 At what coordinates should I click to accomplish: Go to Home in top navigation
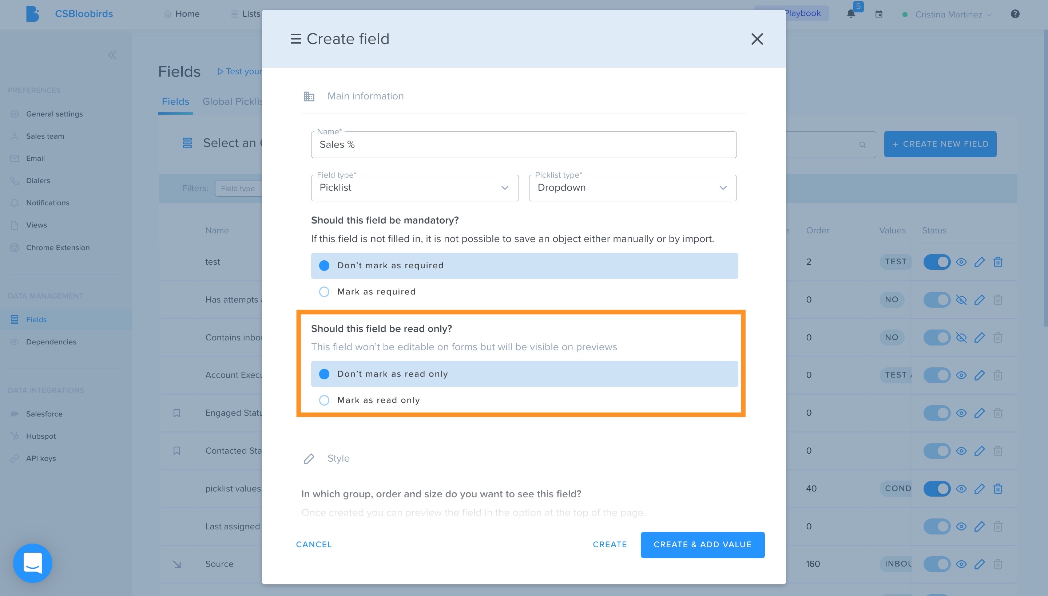(x=182, y=14)
